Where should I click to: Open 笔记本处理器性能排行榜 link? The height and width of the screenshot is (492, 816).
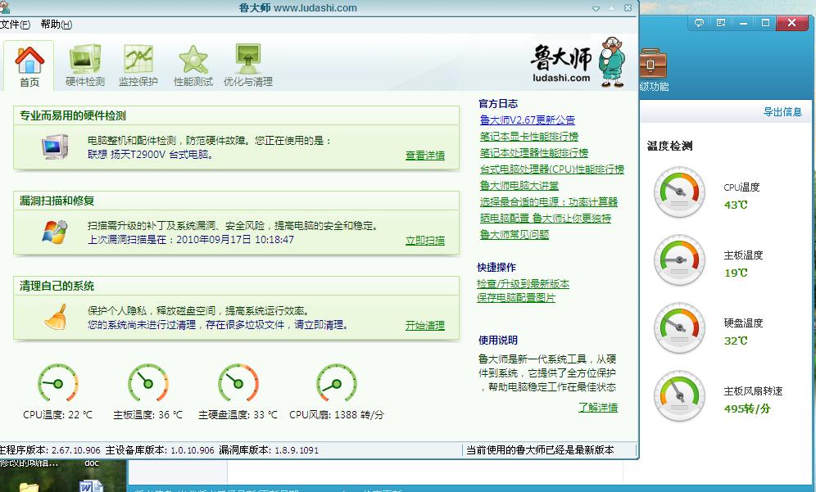pos(534,153)
